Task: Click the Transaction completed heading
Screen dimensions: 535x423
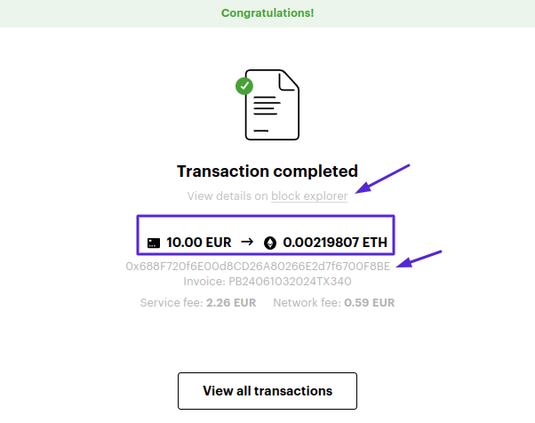Action: 267,171
